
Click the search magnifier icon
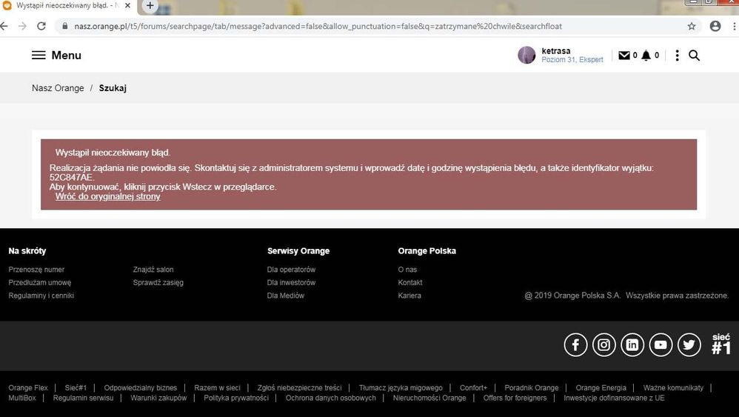point(694,56)
